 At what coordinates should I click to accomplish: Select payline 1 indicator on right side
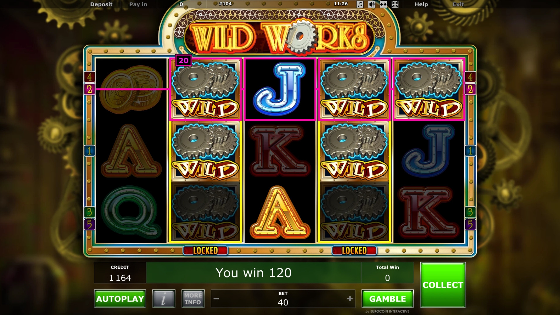[470, 151]
